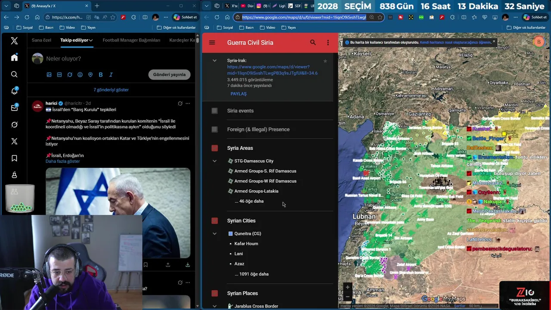
Task: Switch to Football Manager Bağımlıları tab
Action: [131, 40]
